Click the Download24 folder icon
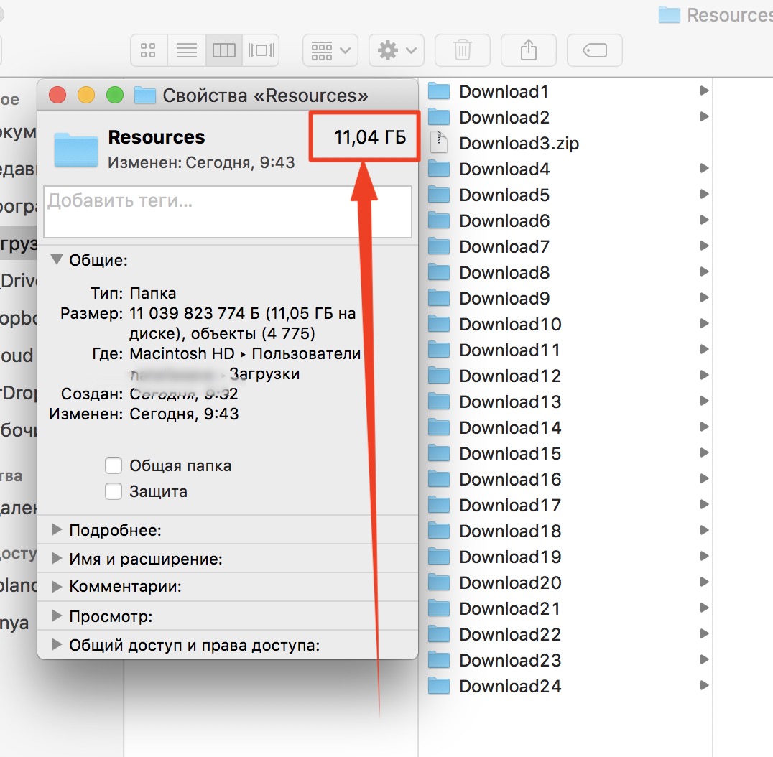The width and height of the screenshot is (773, 757). click(x=439, y=686)
